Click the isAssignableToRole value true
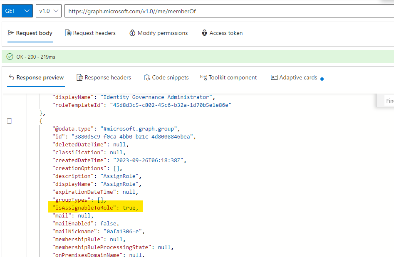 click(x=129, y=208)
